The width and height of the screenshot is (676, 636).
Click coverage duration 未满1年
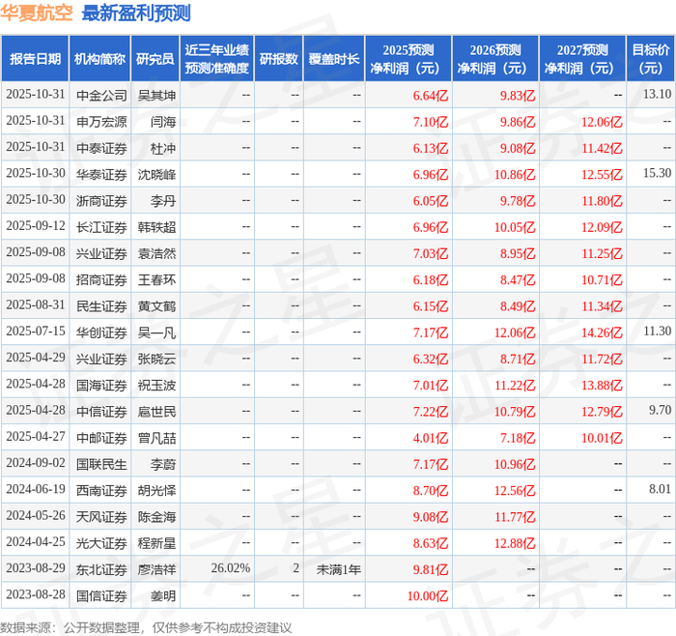pos(338,569)
